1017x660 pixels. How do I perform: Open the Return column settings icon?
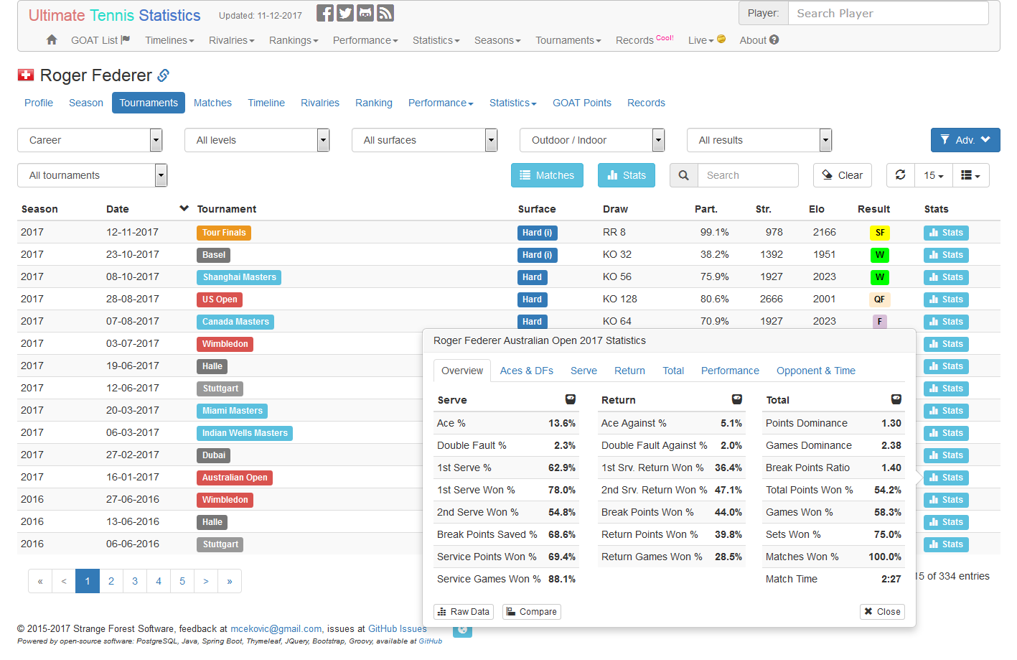pos(736,399)
